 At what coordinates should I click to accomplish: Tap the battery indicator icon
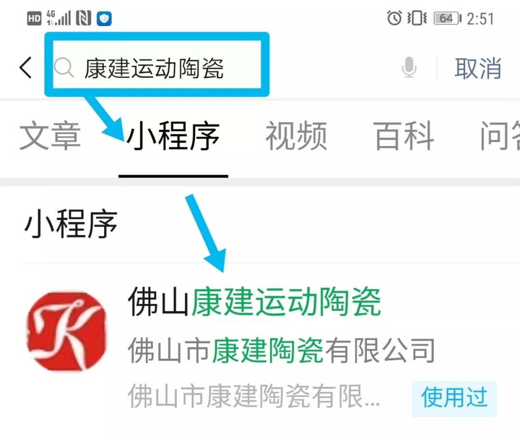point(448,18)
